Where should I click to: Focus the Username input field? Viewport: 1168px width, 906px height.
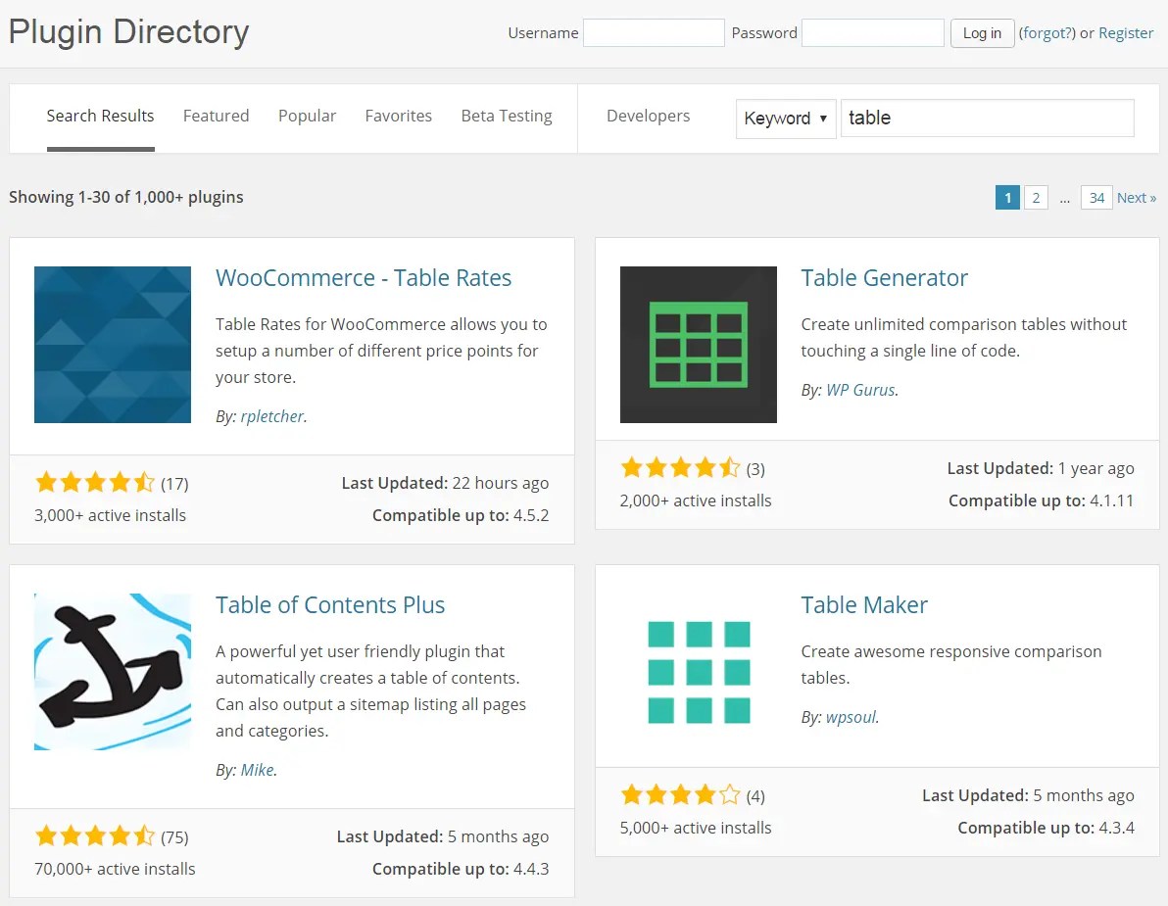[654, 33]
